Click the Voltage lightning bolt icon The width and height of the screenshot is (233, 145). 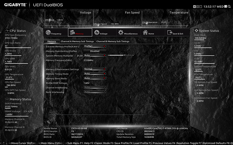pyautogui.click(x=97, y=33)
